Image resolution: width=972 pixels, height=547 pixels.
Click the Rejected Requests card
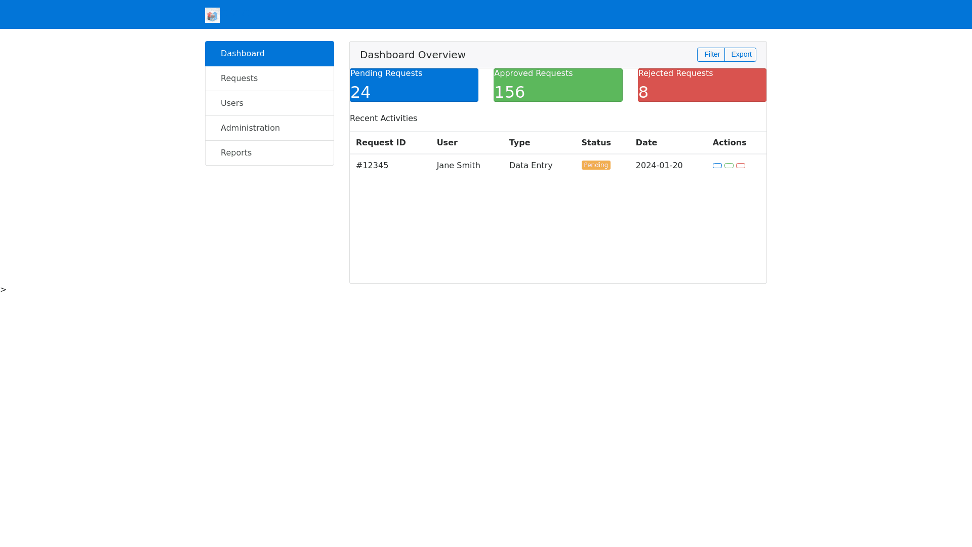702,85
